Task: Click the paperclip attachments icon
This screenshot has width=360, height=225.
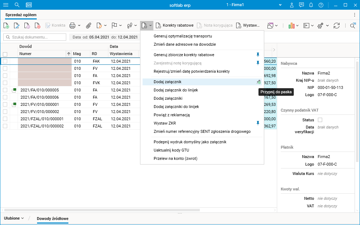Action: tap(88, 26)
